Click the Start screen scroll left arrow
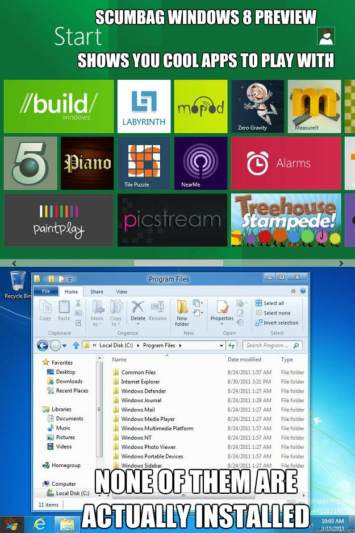The height and width of the screenshot is (533, 355). click(14, 263)
